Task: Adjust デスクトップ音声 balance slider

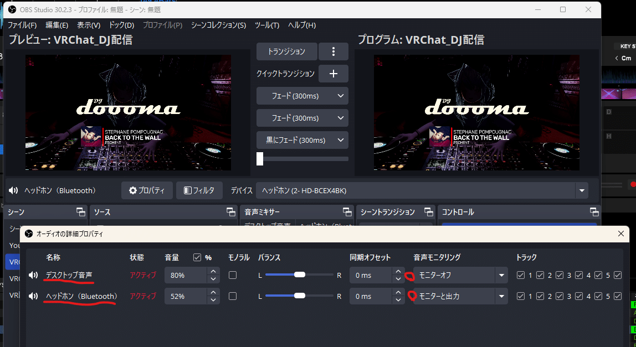Action: point(299,275)
